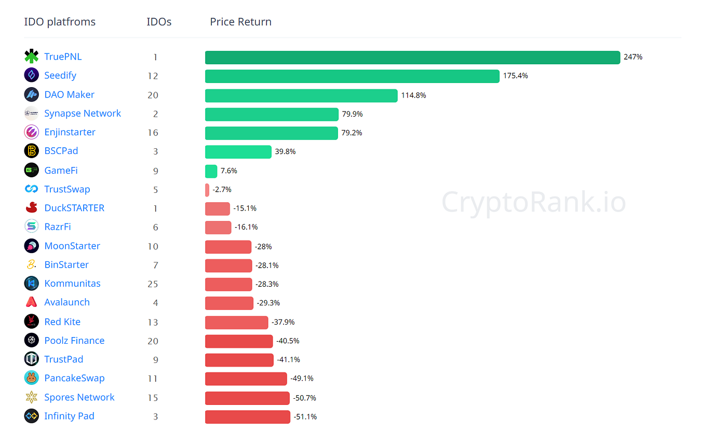727x434 pixels.
Task: Click the BSCPad yellow B logo
Action: (32, 151)
